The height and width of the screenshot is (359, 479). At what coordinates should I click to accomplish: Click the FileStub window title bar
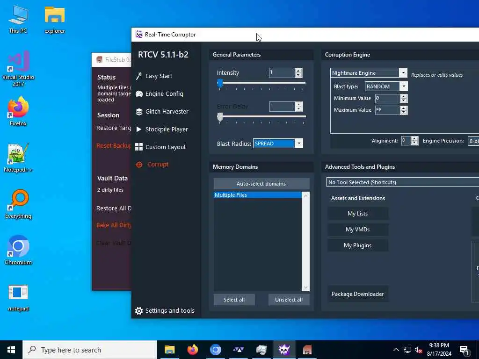[111, 59]
